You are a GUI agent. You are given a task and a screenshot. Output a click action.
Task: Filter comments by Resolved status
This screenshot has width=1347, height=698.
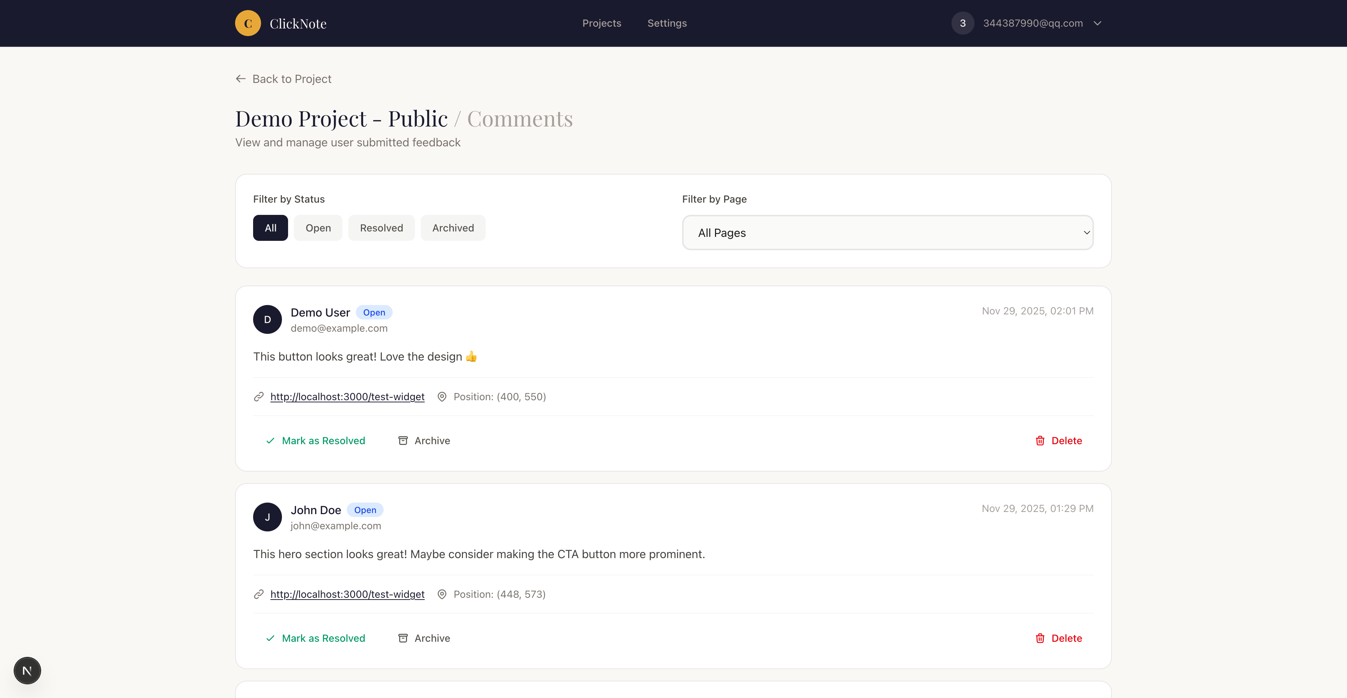coord(381,228)
